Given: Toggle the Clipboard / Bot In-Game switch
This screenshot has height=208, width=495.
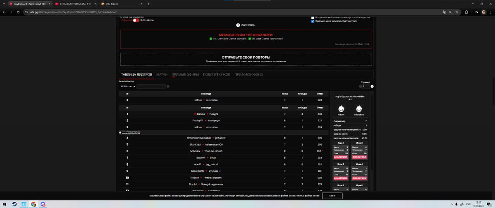Looking at the screenshot, I should click(x=136, y=20).
